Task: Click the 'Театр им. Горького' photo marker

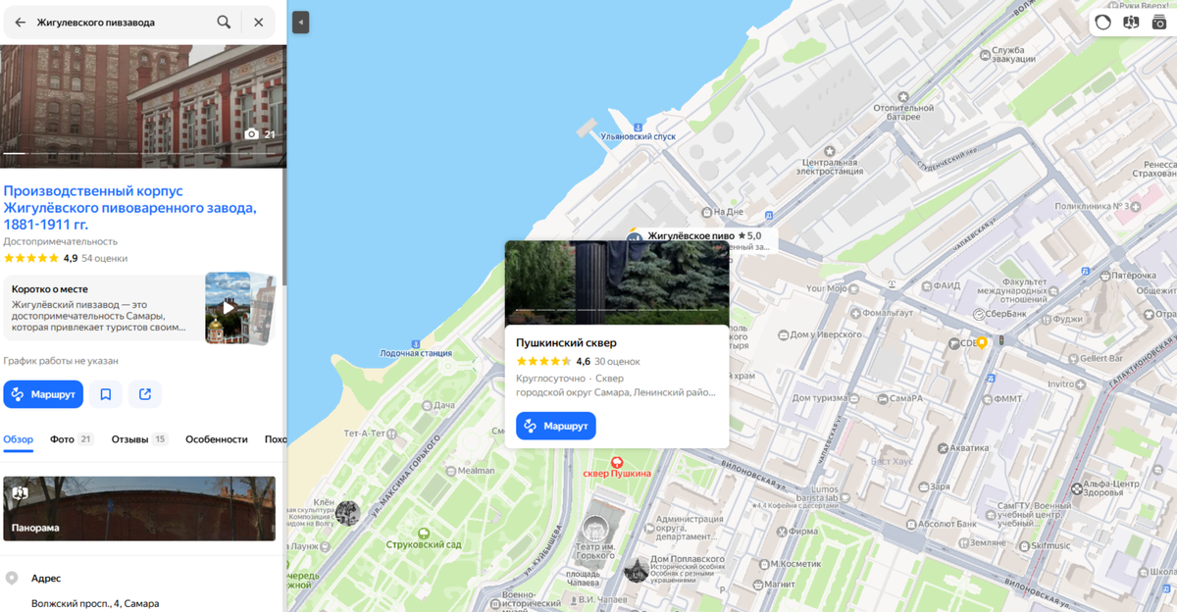Action: (x=596, y=530)
